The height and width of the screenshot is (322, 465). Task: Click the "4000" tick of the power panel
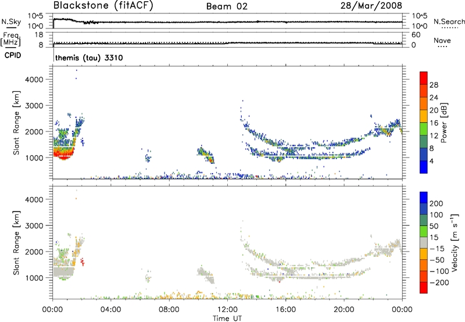[34, 80]
